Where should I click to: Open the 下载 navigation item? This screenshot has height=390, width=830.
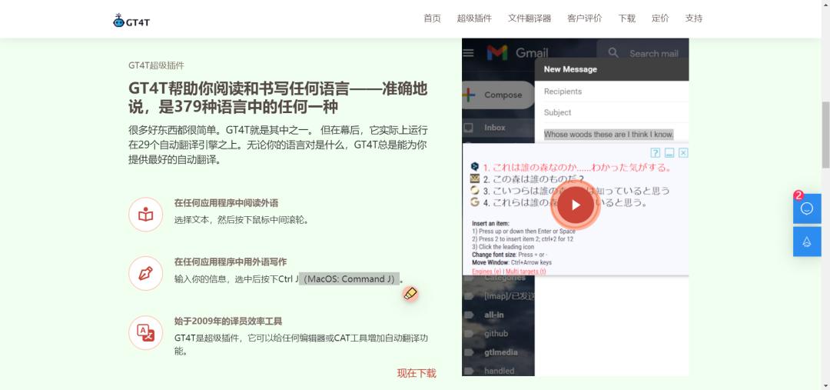click(x=627, y=18)
